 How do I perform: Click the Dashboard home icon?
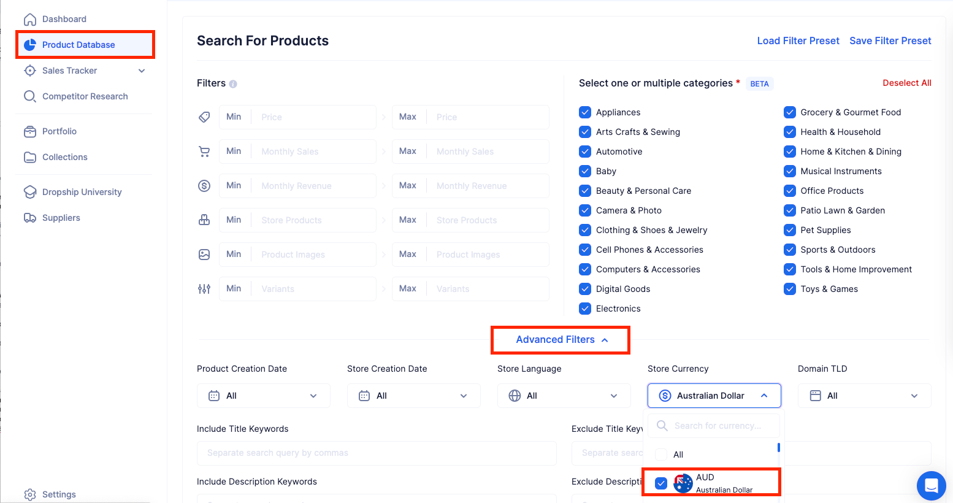(x=29, y=19)
